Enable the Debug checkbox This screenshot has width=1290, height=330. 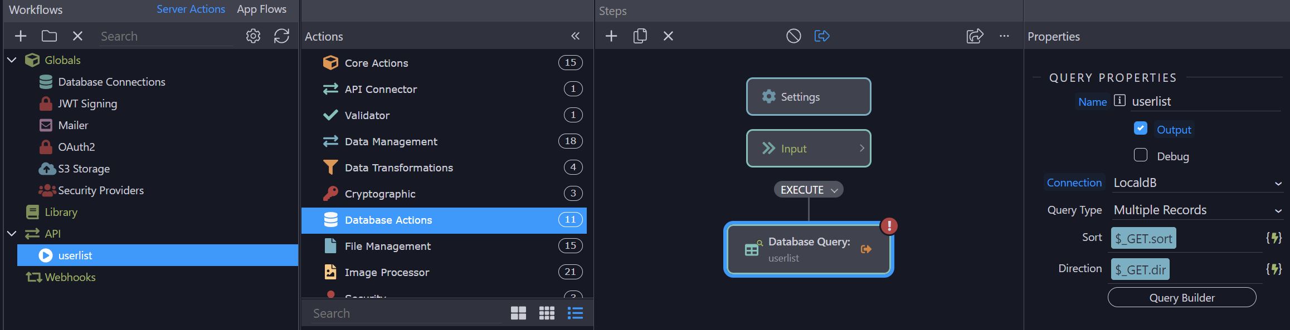1141,155
